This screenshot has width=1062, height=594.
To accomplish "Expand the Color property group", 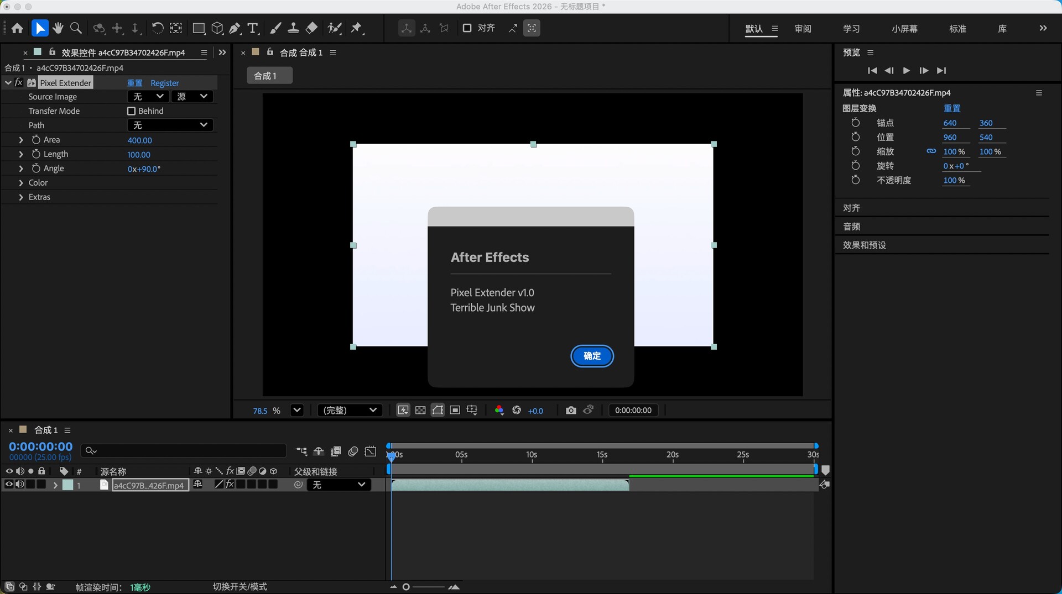I will [21, 183].
